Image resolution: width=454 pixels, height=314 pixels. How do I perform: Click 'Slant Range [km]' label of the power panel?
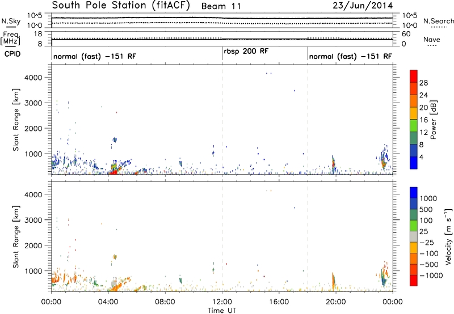tap(16, 120)
